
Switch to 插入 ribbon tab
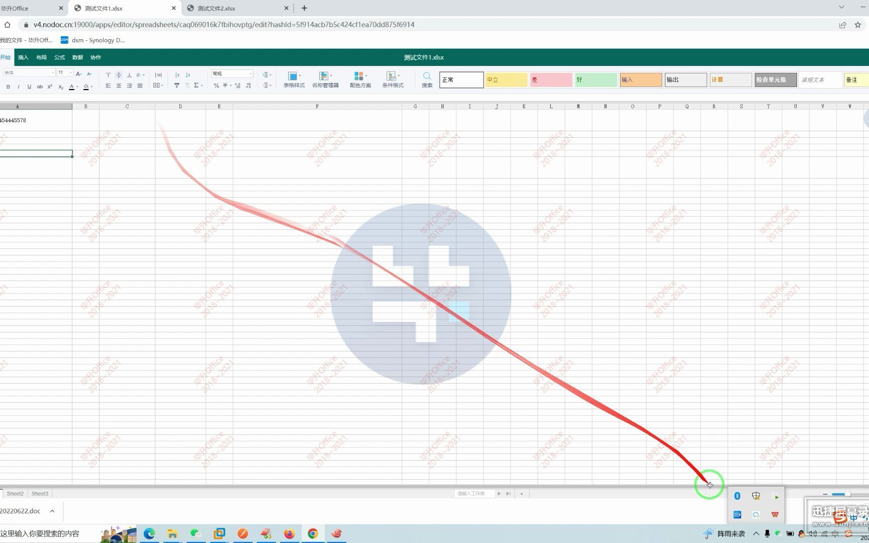point(23,57)
